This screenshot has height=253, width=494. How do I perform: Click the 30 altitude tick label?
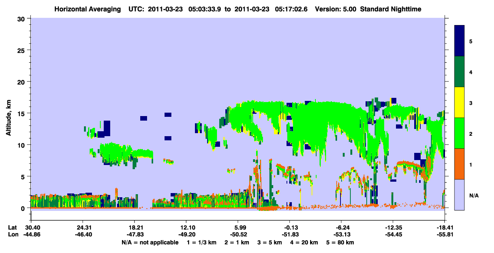click(x=22, y=19)
